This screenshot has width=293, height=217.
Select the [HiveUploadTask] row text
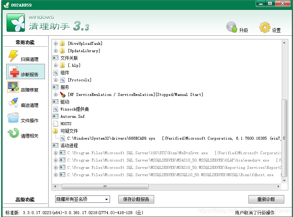(x=85, y=43)
